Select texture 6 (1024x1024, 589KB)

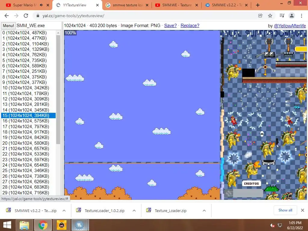click(29, 66)
